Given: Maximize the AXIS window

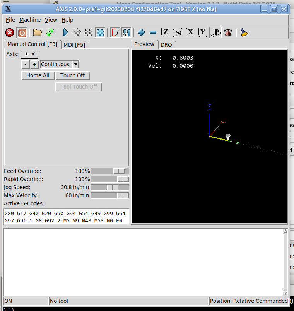Looking at the screenshot, I should [274, 9].
